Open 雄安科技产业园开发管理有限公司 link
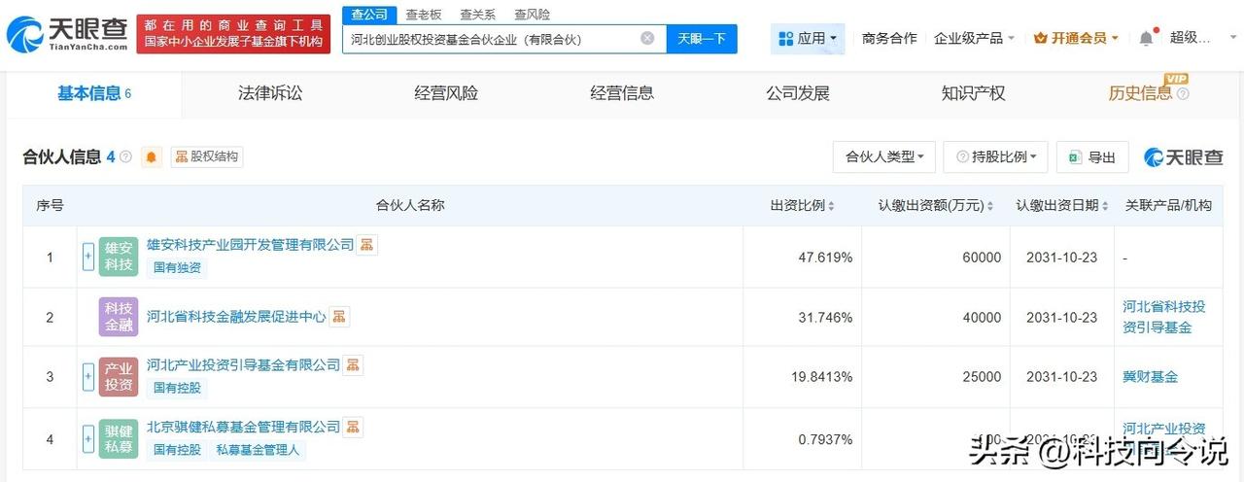 (250, 245)
